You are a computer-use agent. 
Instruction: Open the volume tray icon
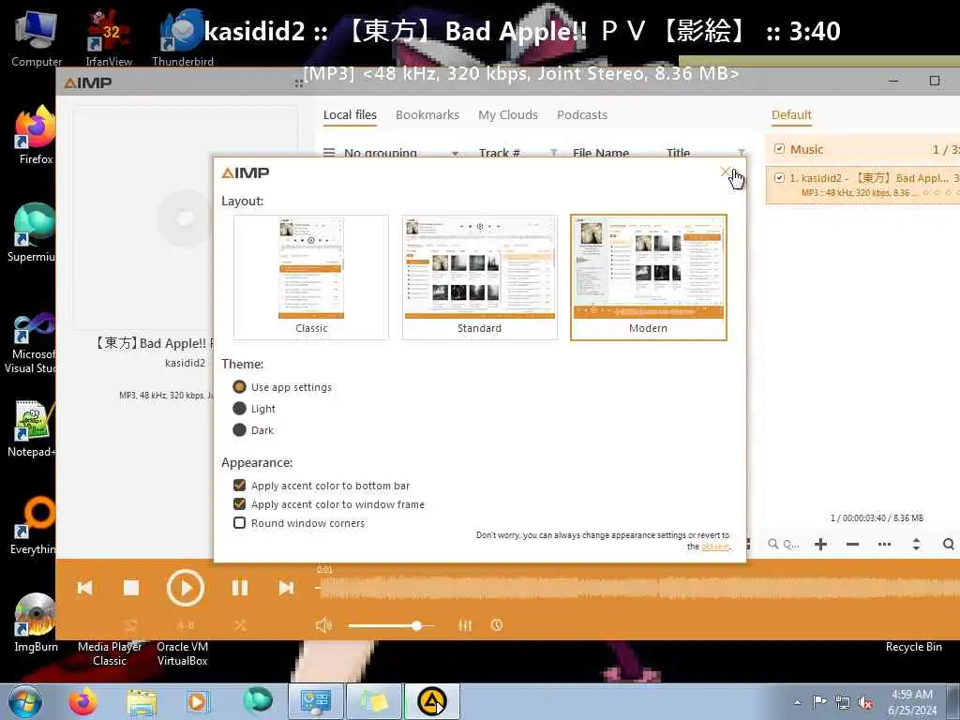coord(865,702)
